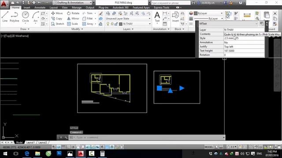Open the Manage ribbon tab

(x=77, y=7)
